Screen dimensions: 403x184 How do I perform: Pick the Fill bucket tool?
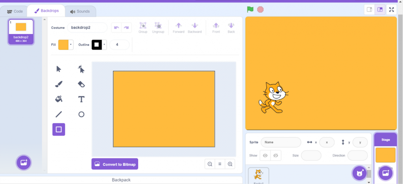(59, 99)
